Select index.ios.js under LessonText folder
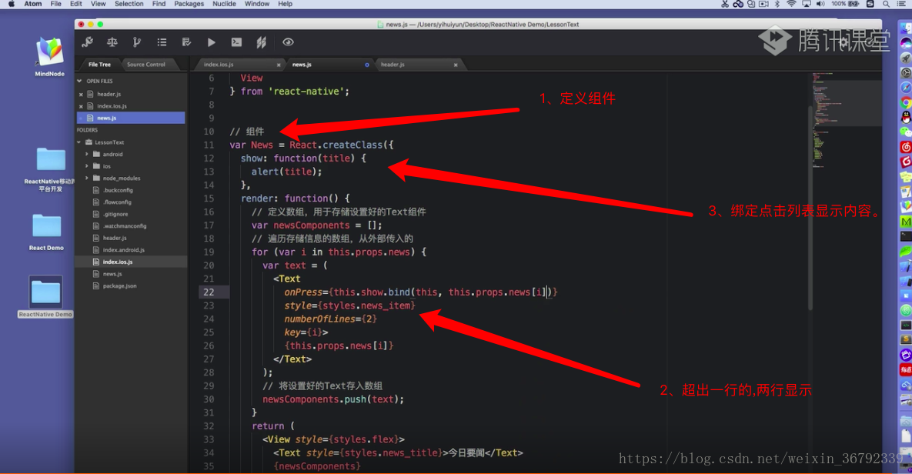This screenshot has width=912, height=474. pos(131,262)
